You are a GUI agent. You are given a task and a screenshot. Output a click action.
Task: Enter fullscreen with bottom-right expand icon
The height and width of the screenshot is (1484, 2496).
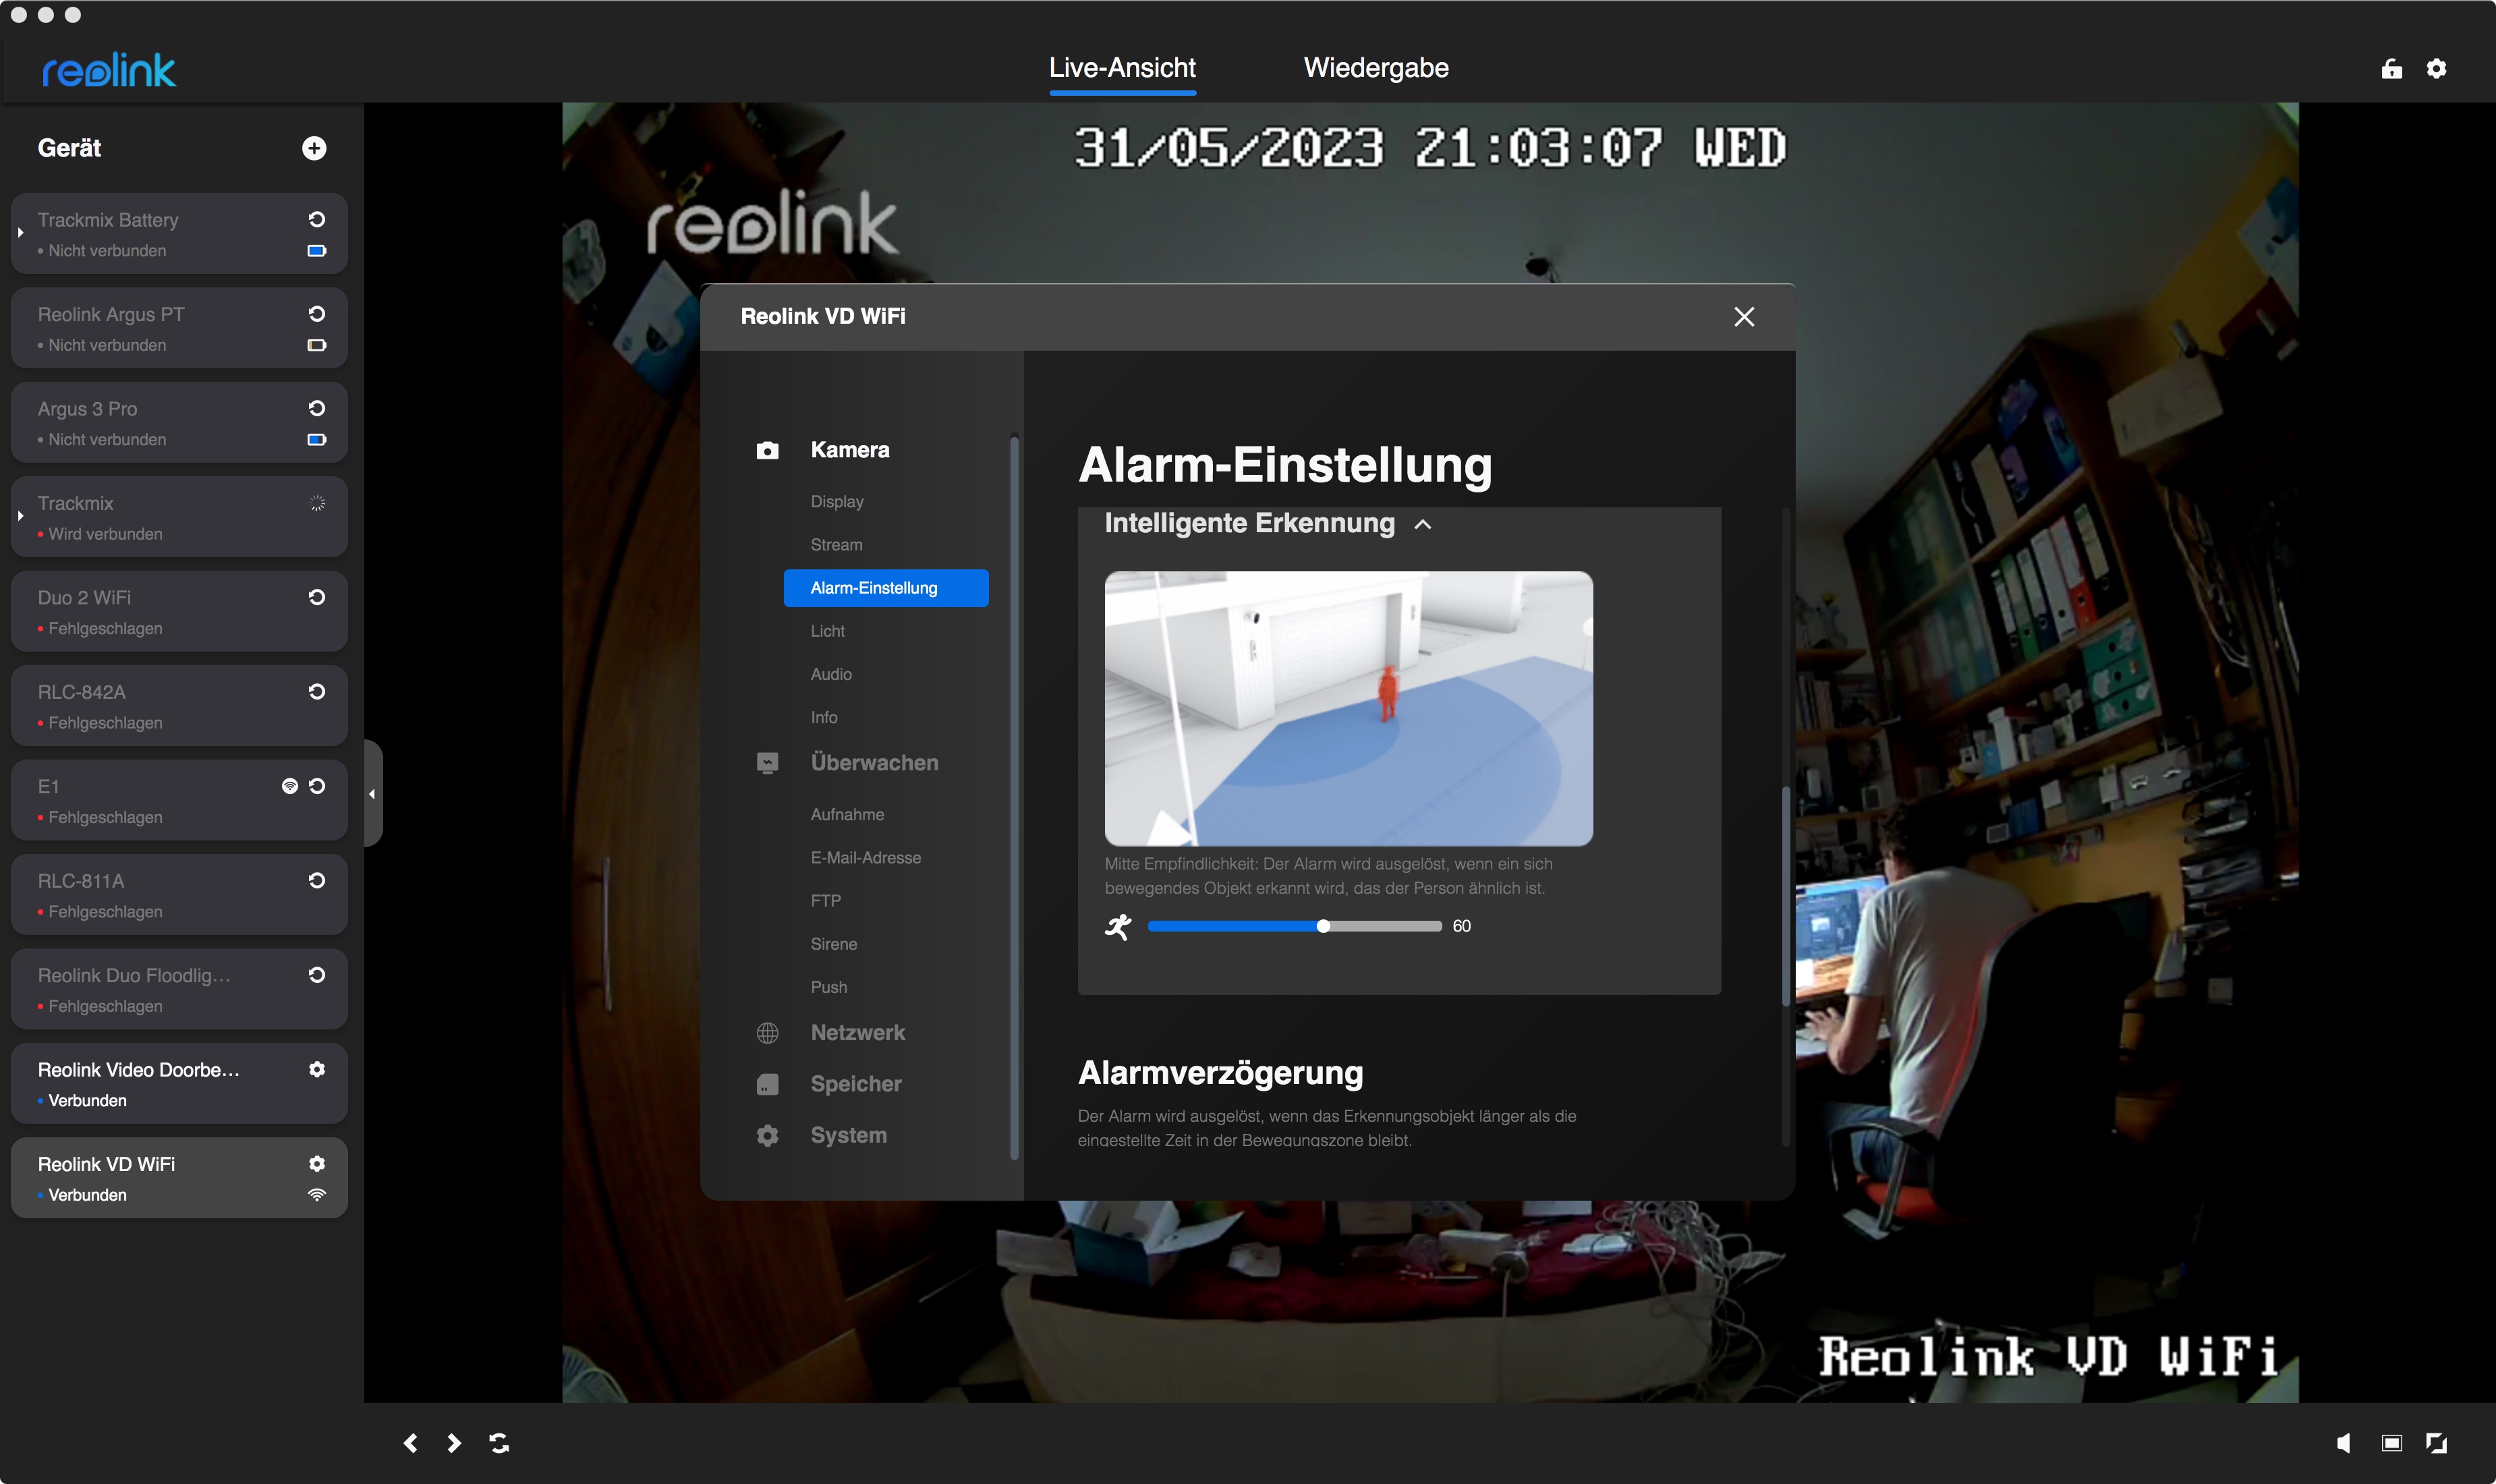[2436, 1442]
